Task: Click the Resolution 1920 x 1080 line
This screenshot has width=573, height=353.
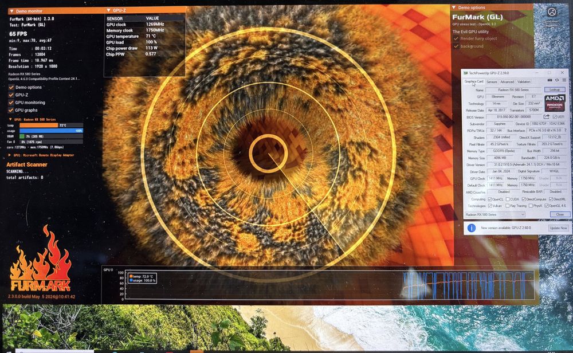Action: [x=33, y=66]
